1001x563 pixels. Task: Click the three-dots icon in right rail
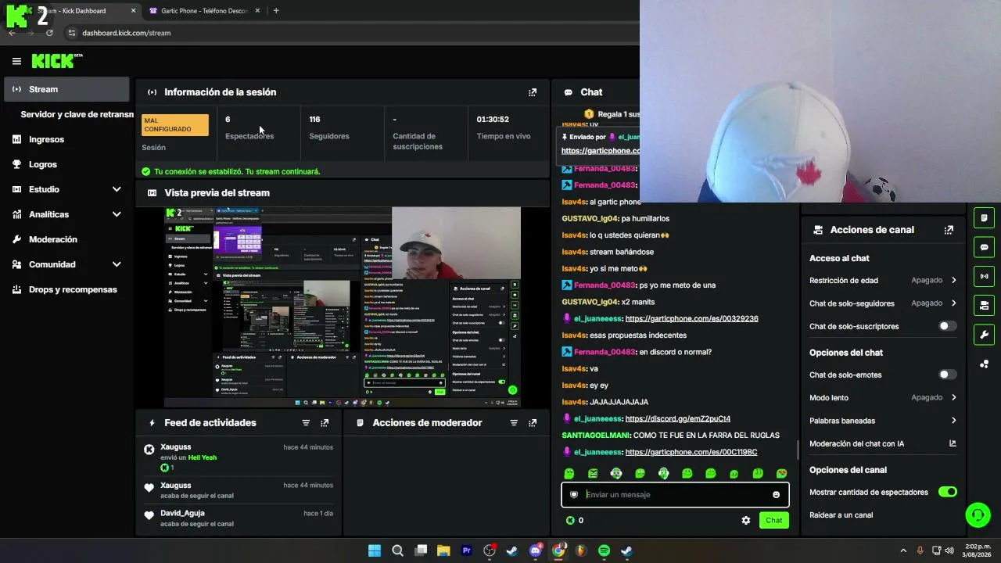pyautogui.click(x=984, y=364)
